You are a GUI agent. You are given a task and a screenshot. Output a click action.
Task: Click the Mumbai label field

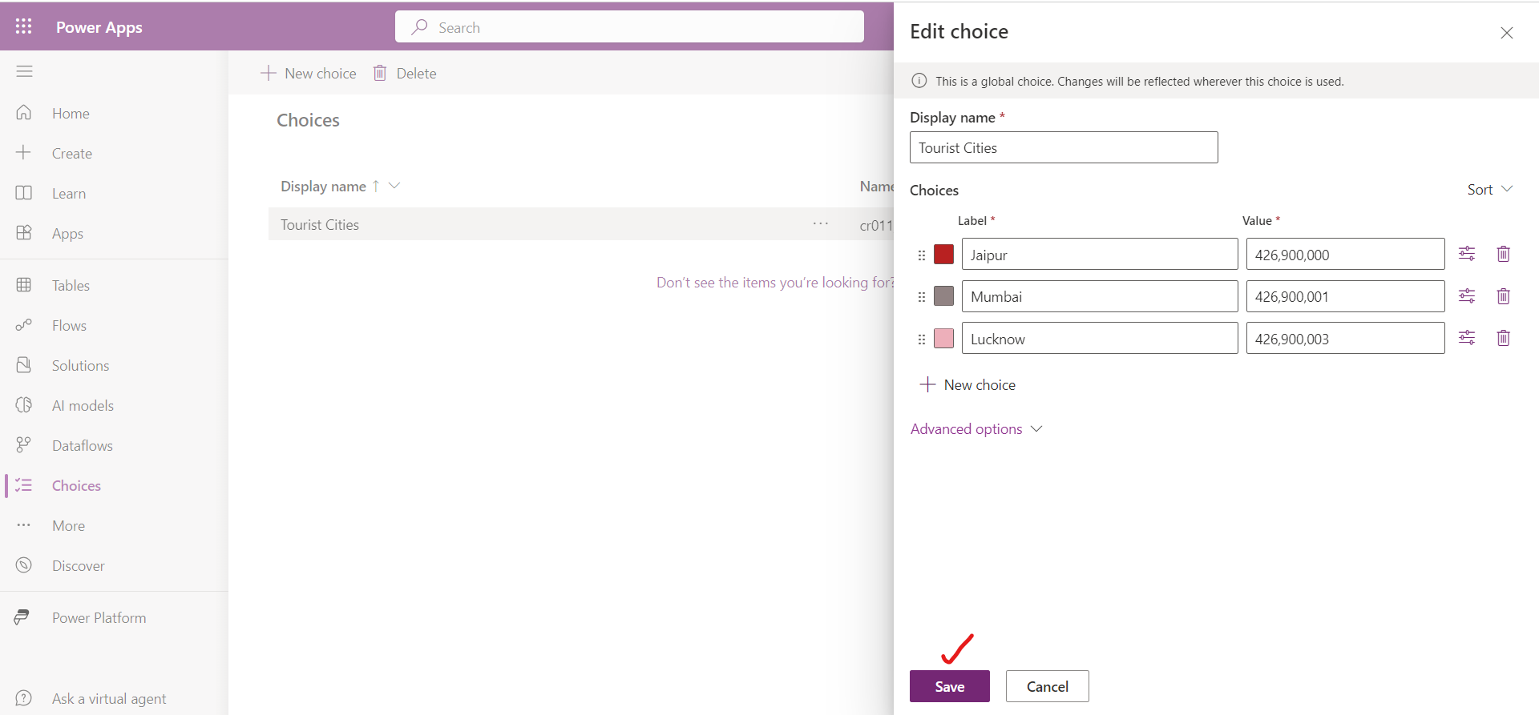(x=1100, y=296)
